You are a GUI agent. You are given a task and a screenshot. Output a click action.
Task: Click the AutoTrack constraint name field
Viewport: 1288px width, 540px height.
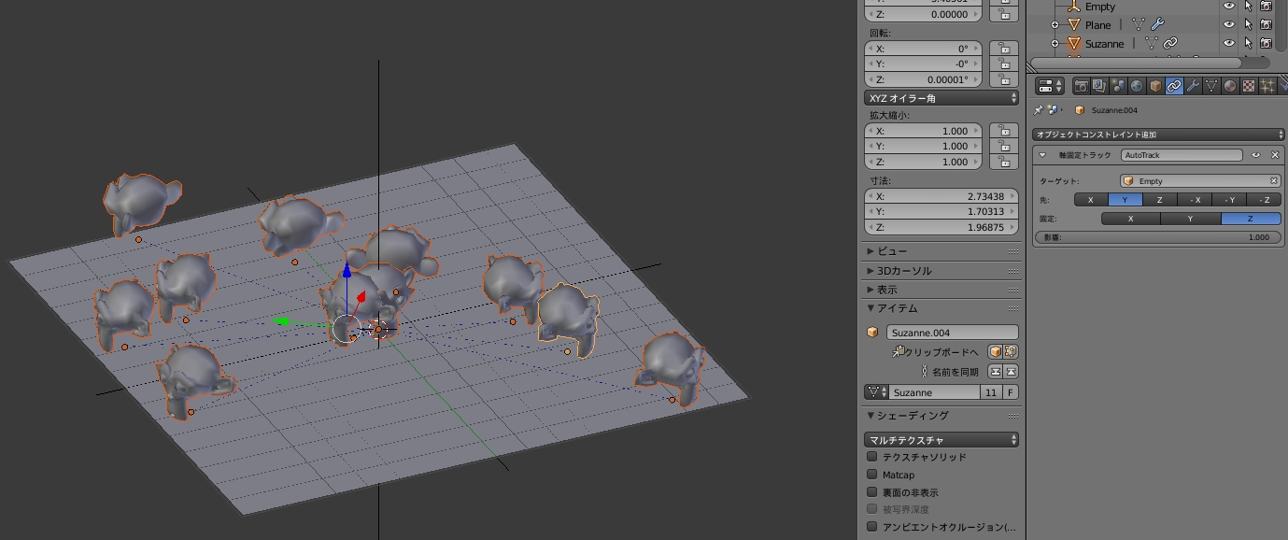pos(1182,155)
